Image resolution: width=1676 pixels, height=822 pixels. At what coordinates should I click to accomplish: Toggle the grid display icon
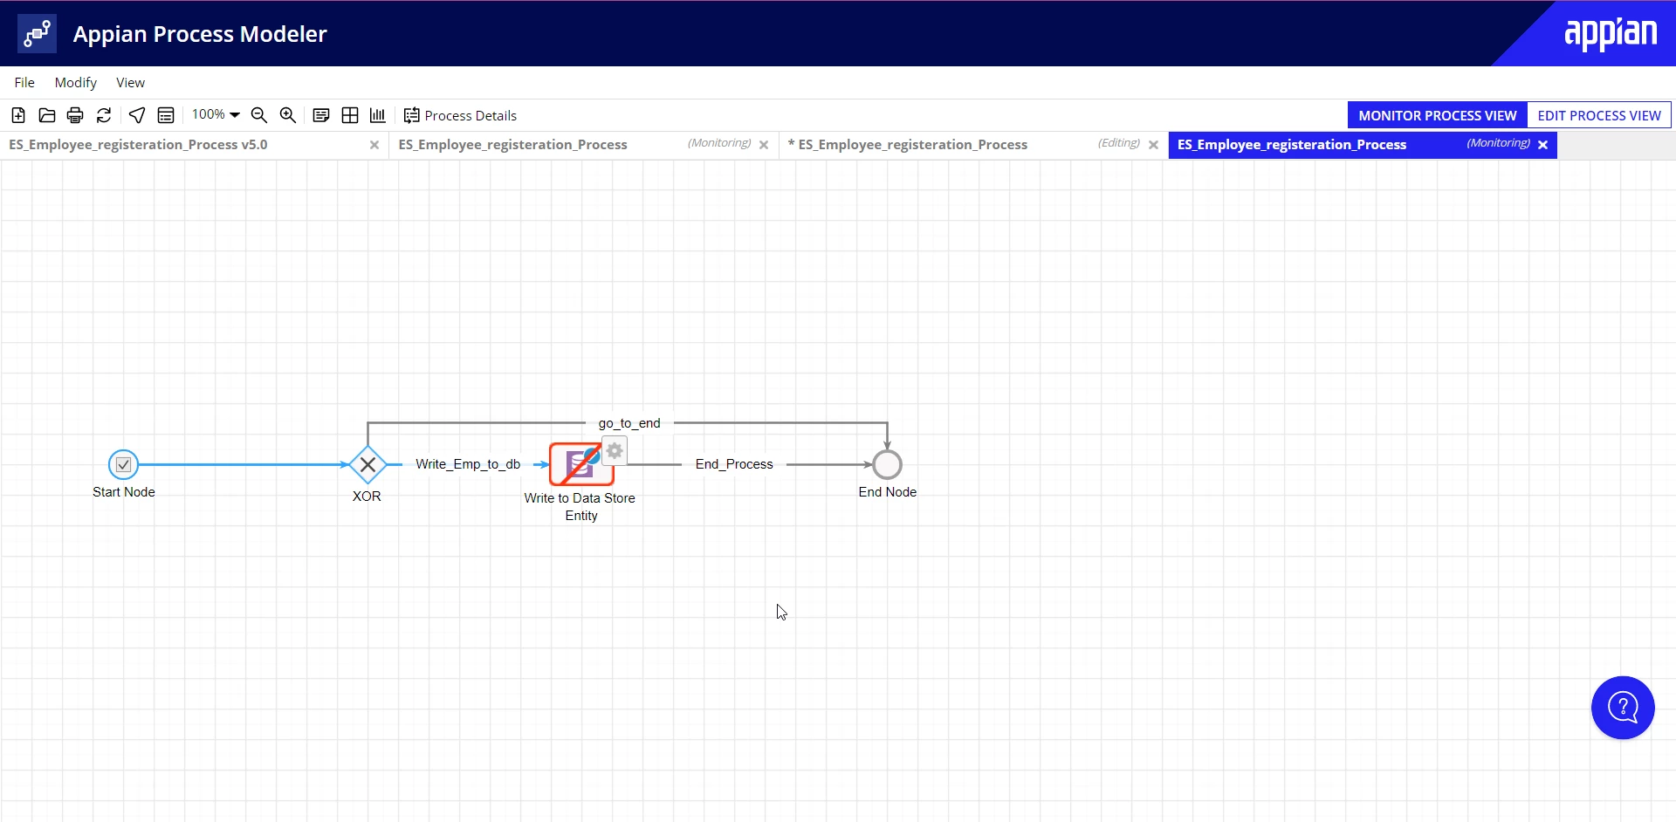(350, 115)
